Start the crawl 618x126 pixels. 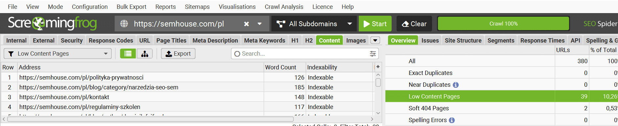[x=375, y=24]
